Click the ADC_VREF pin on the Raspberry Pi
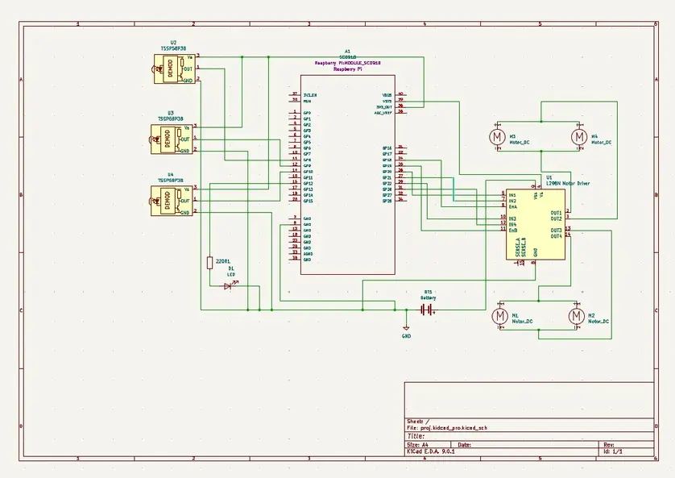Screen dimensions: 675x478 [x=383, y=112]
